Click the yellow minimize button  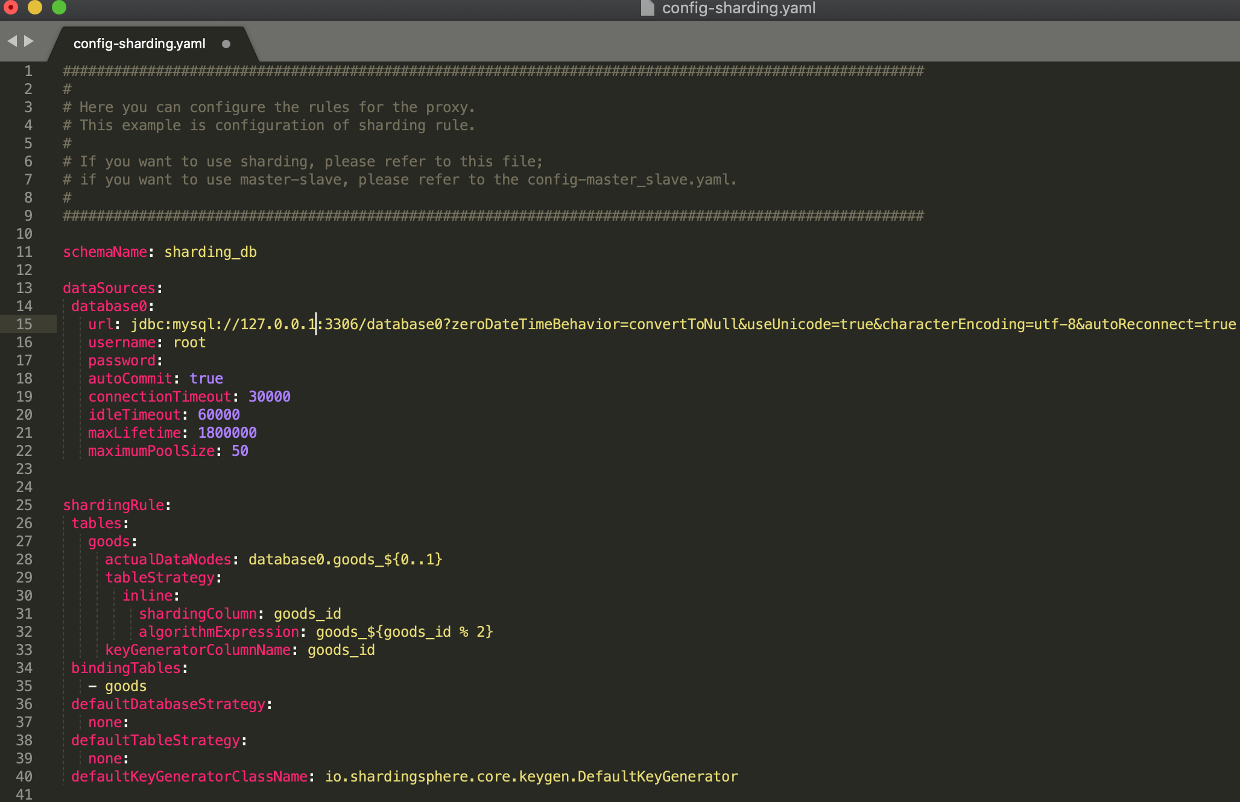coord(36,8)
